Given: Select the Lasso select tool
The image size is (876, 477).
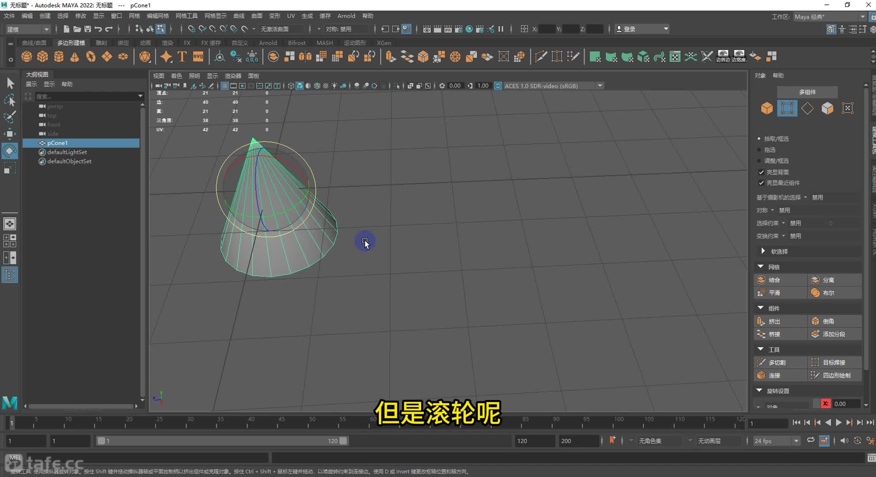Looking at the screenshot, I should point(10,100).
